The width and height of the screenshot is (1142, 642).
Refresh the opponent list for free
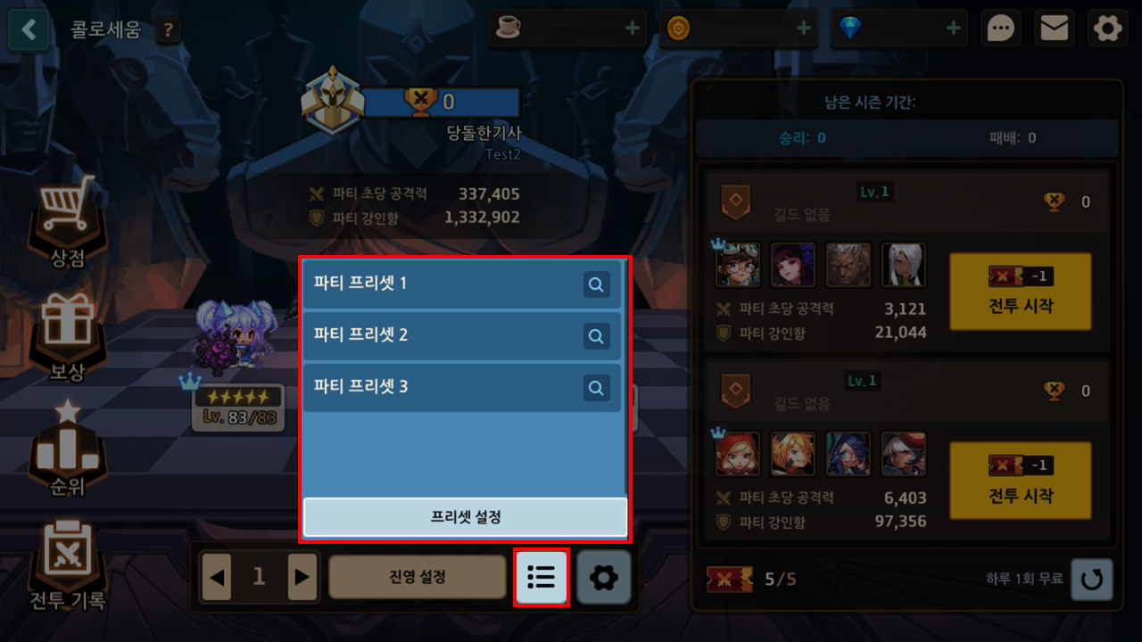(x=1091, y=579)
